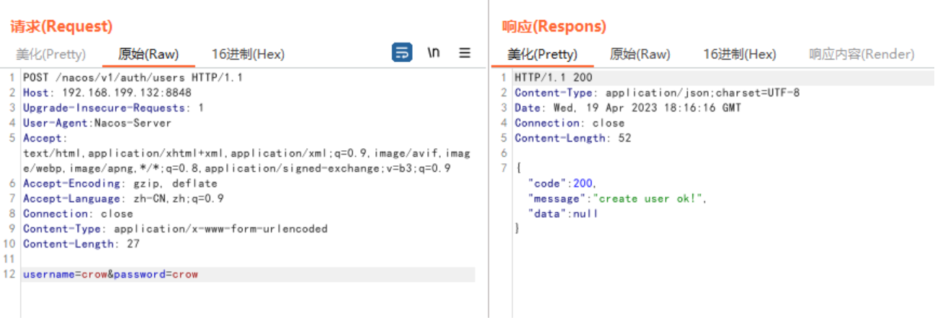Viewport: 935px width, 320px height.
Task: Click the 请求(Request) panel heading
Action: pyautogui.click(x=61, y=27)
